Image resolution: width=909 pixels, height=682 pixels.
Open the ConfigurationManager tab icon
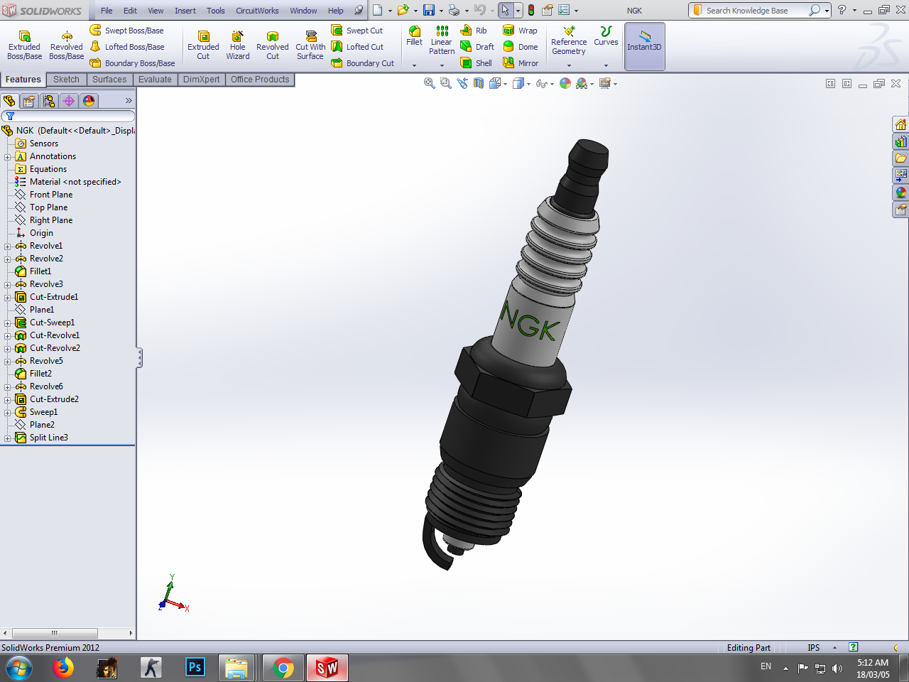click(x=49, y=101)
